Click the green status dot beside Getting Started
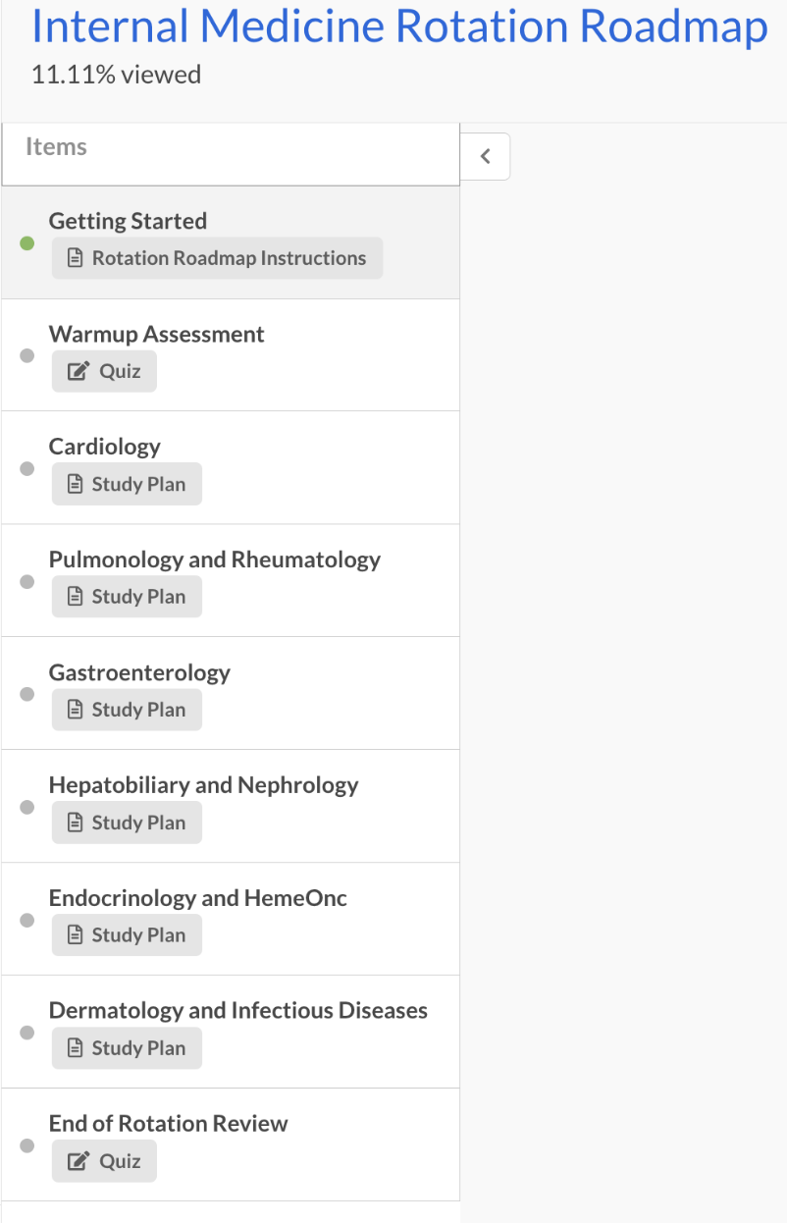The width and height of the screenshot is (787, 1223). pos(27,243)
